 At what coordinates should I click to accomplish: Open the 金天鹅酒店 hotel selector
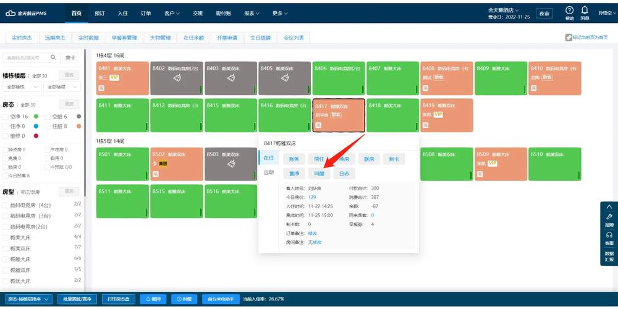504,11
